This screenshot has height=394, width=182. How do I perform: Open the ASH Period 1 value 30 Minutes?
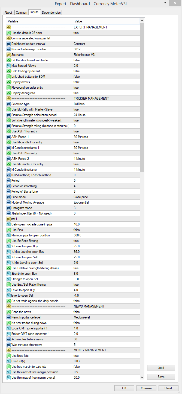tap(106, 137)
